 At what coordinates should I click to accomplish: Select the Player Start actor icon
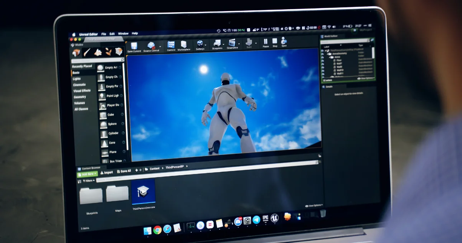click(102, 106)
